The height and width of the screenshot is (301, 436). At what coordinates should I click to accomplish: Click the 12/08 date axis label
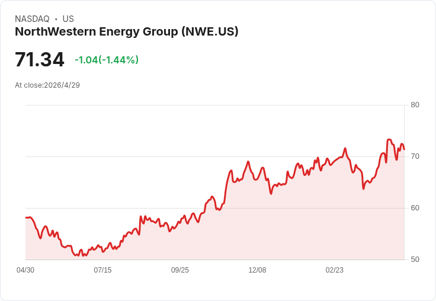[x=257, y=270]
